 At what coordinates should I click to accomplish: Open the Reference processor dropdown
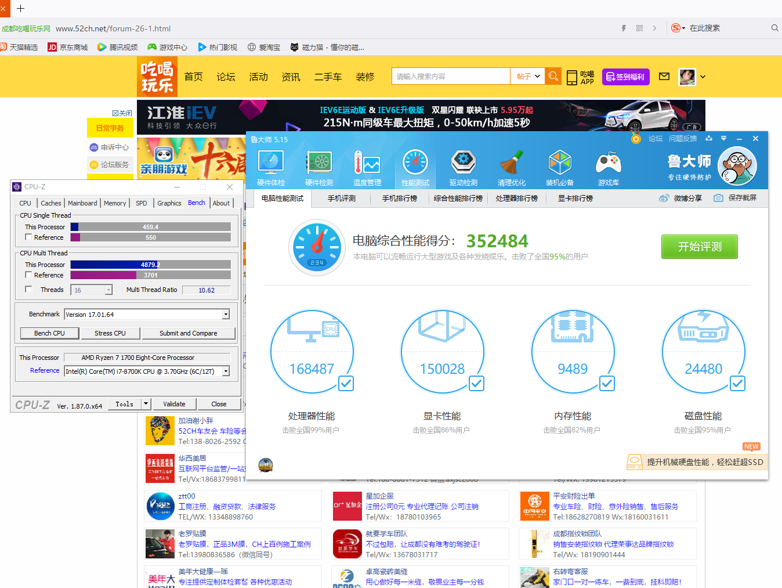[226, 371]
